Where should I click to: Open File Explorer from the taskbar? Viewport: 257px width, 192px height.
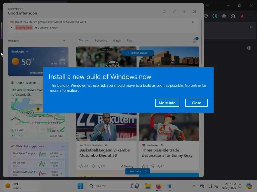coord(148,186)
